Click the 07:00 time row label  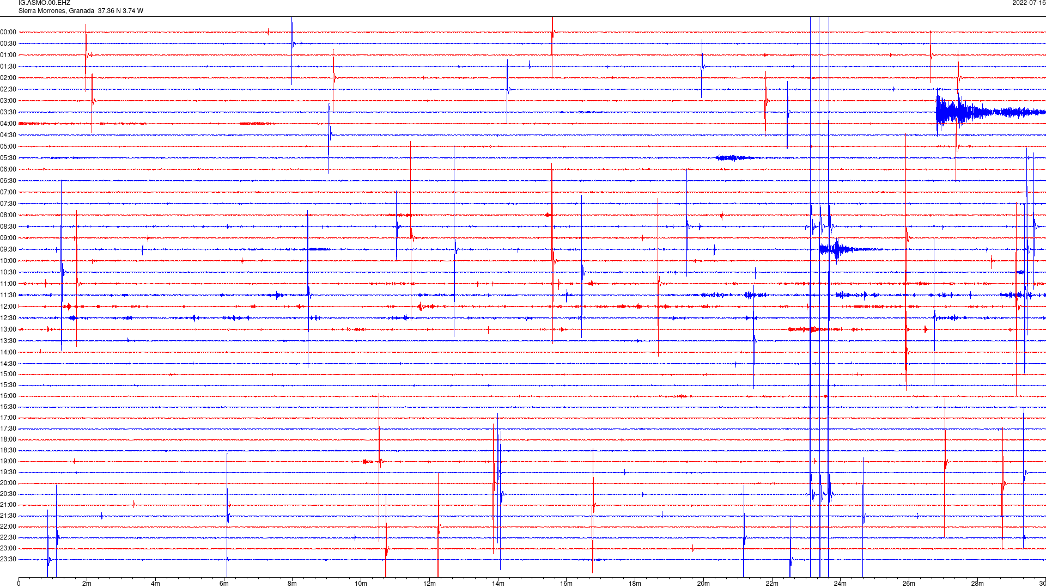tap(8, 192)
